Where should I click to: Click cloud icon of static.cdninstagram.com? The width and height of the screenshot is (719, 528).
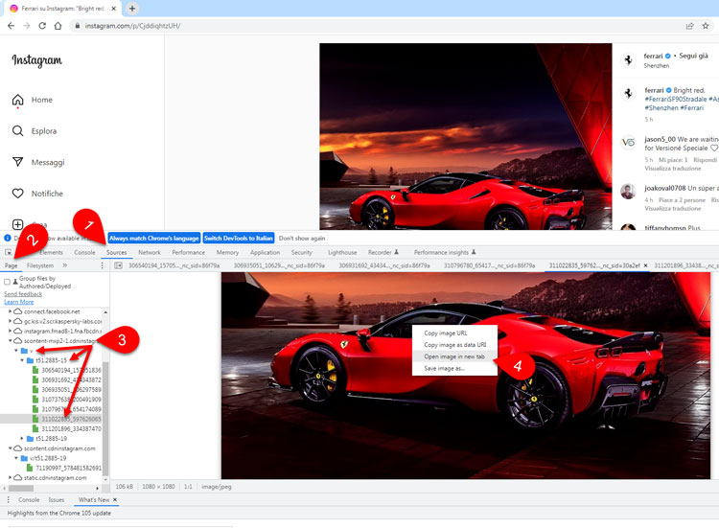(18, 477)
